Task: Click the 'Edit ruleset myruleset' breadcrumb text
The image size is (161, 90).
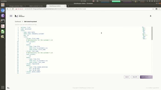Action: coord(30,21)
